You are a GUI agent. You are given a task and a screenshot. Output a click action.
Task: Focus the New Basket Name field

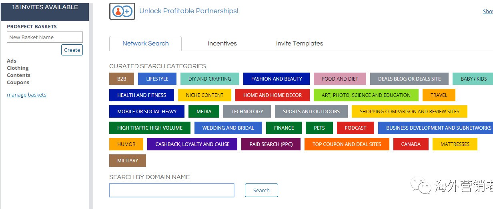pos(45,37)
